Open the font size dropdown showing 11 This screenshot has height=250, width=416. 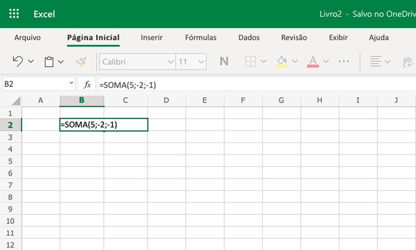coord(191,61)
